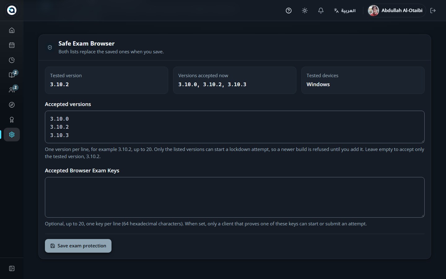
Task: Toggle the light theme sun icon
Action: [305, 11]
